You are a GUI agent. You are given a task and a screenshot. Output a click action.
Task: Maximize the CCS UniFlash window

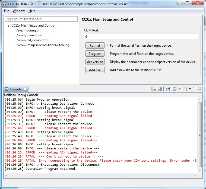[188, 3]
